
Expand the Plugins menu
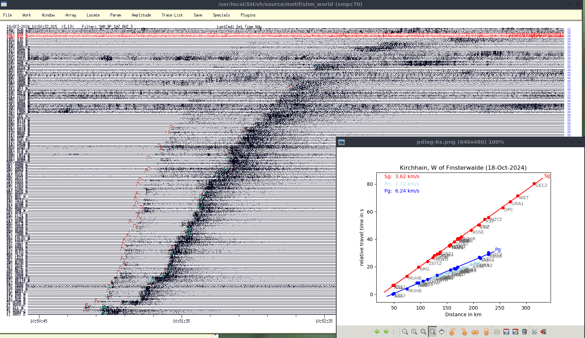point(248,15)
